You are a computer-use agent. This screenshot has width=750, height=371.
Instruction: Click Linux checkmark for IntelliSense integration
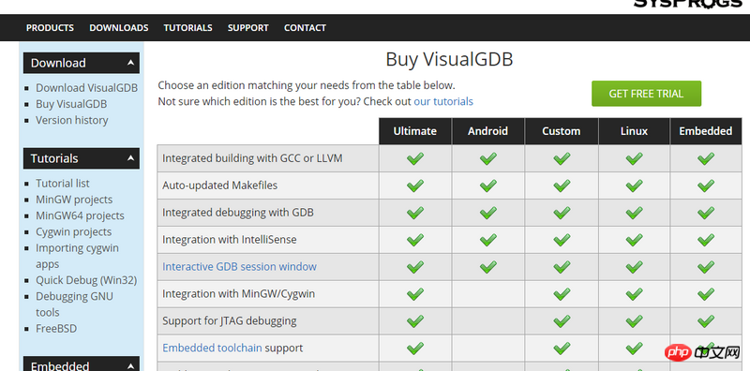[635, 240]
